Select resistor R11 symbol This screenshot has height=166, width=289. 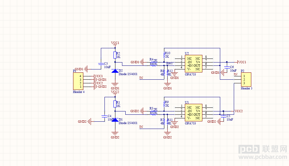[x=168, y=122]
